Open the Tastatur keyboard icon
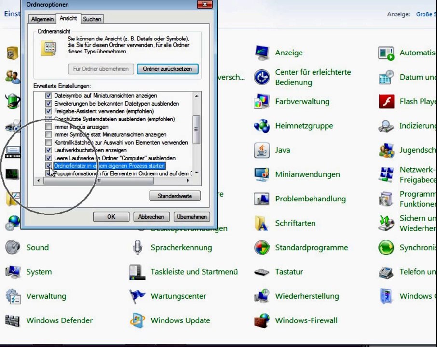 click(x=262, y=272)
